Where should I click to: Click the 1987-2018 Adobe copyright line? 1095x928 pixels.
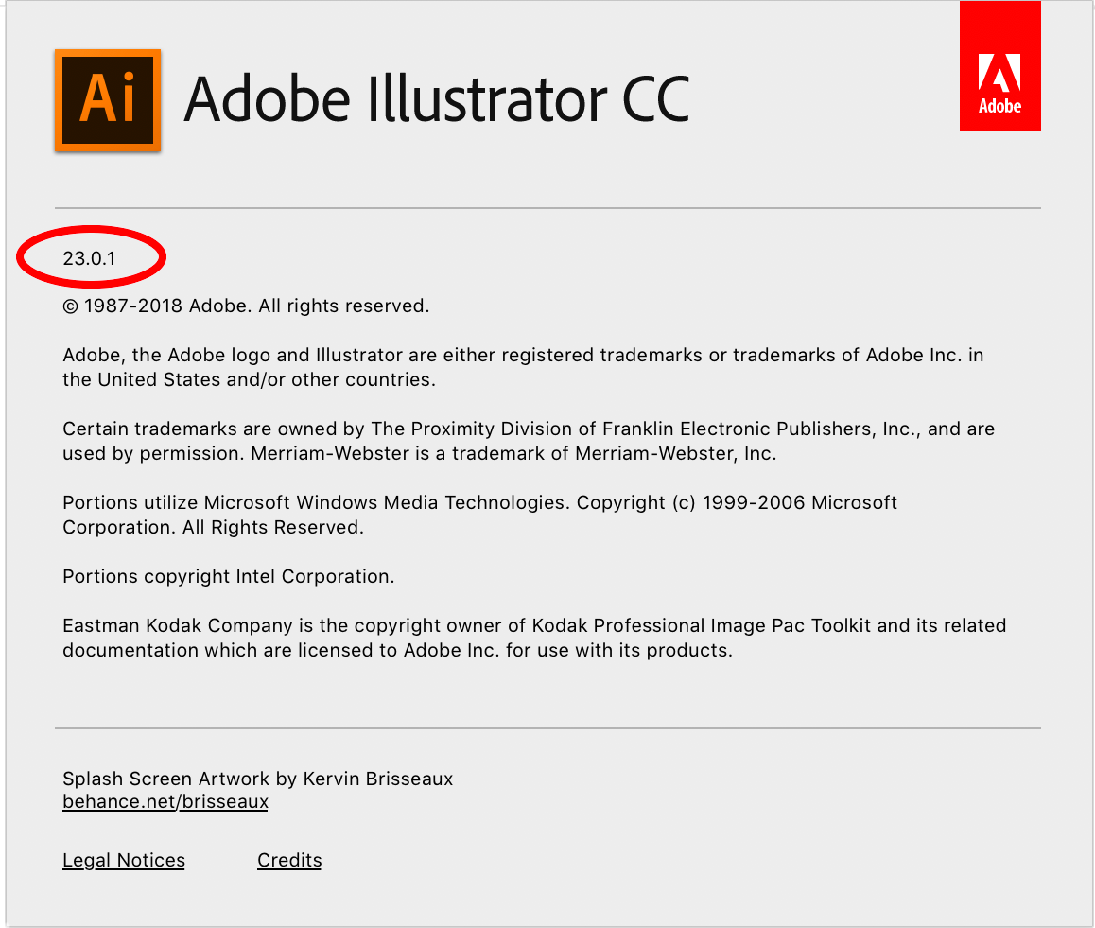tap(246, 306)
